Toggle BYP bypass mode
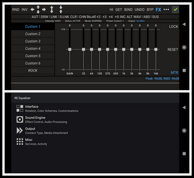The width and height of the screenshot is (194, 178). click(150, 10)
